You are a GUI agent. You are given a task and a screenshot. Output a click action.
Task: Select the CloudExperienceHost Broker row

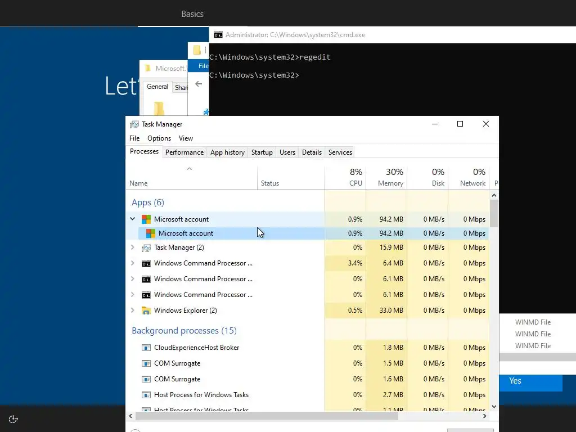307,348
